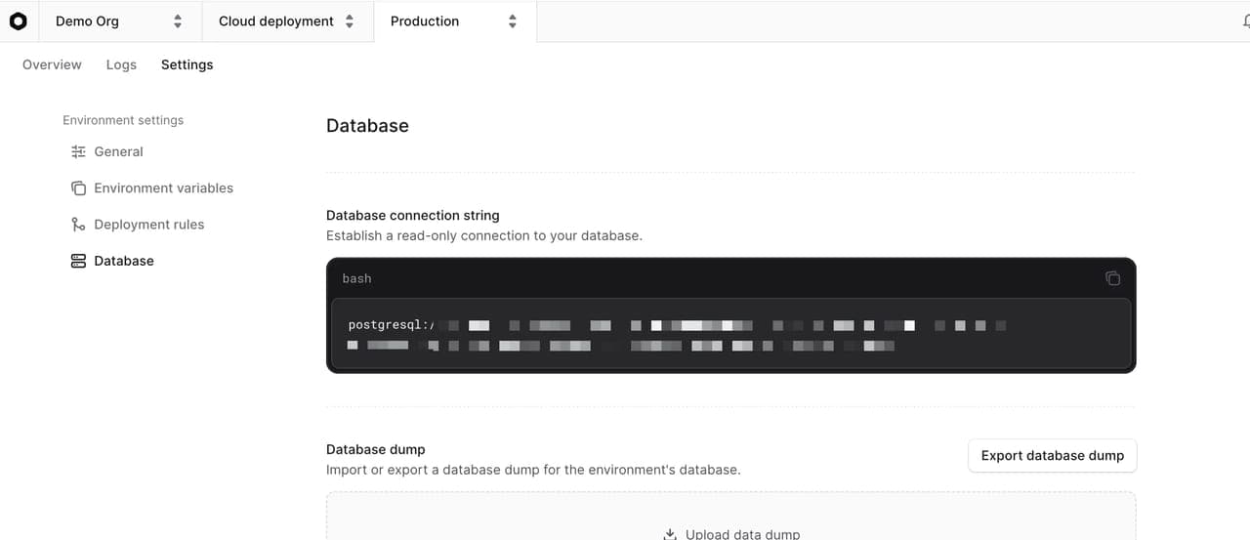This screenshot has width=1250, height=540.
Task: Open the Production environment switcher
Action: 455,21
